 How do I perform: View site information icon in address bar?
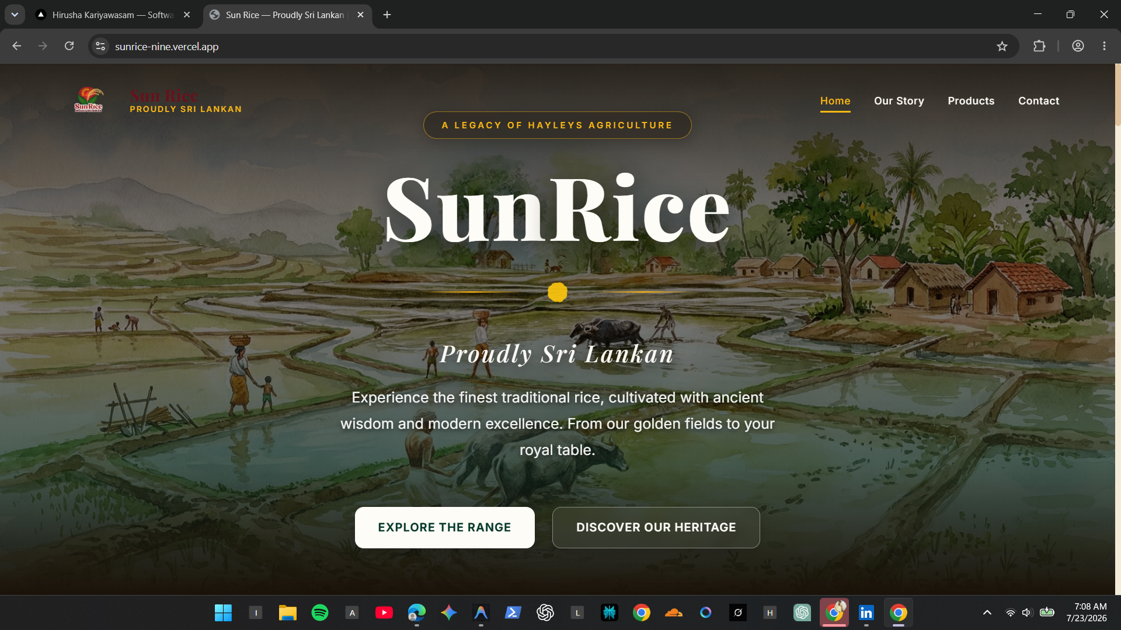[100, 46]
